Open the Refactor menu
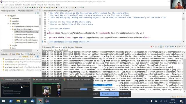The width and height of the screenshot is (186, 104). (19, 5)
